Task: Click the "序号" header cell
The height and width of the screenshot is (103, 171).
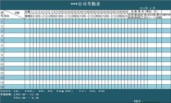Action: 2,14
